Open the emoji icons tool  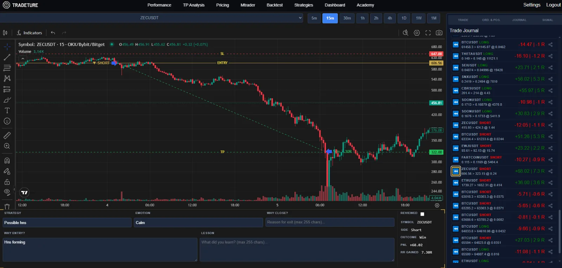[7, 121]
